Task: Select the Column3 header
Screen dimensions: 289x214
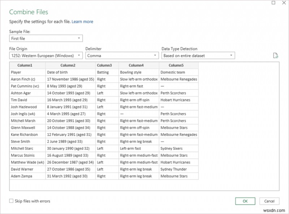Action: (105, 65)
